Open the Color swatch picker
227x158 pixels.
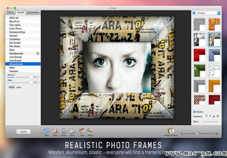coord(12,87)
